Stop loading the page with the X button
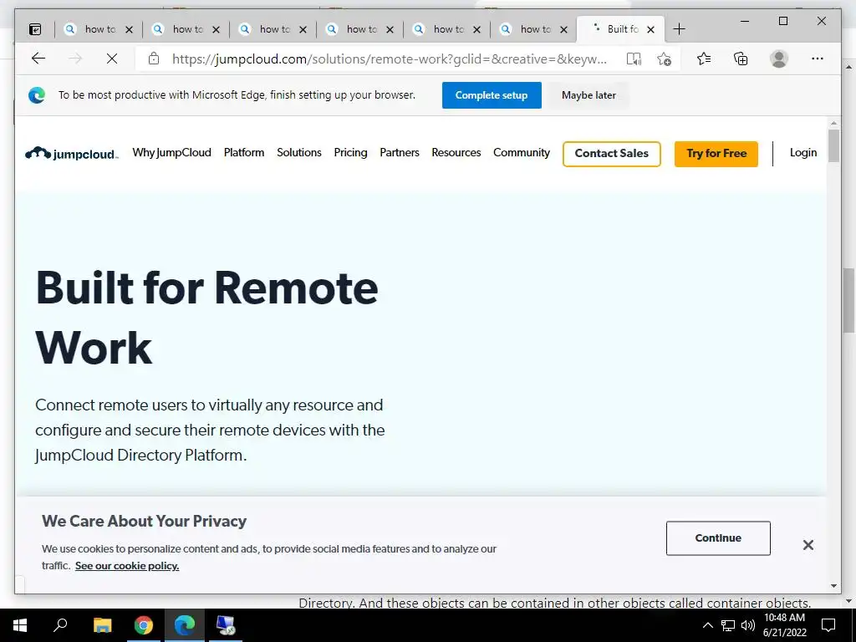856x642 pixels. (112, 59)
